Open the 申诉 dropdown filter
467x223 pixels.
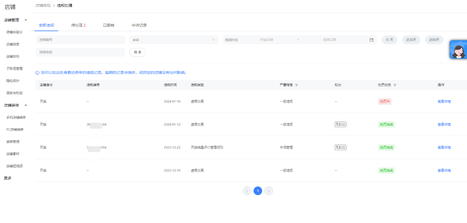[174, 40]
